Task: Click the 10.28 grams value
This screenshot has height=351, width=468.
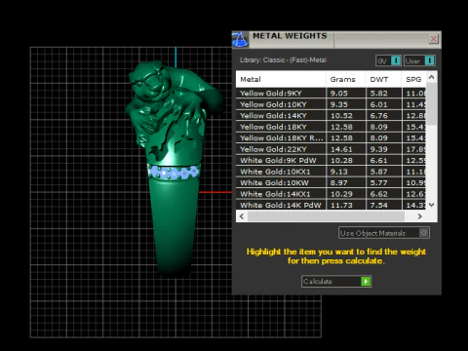Action: (x=341, y=160)
